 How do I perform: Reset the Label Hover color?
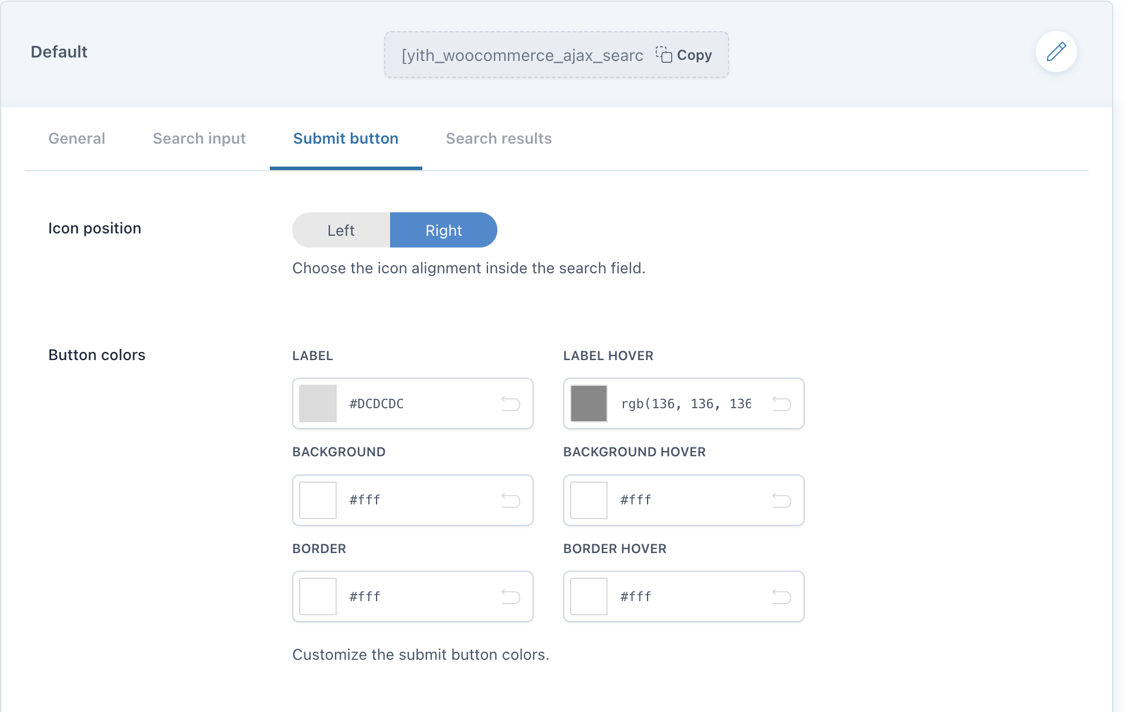(x=781, y=404)
